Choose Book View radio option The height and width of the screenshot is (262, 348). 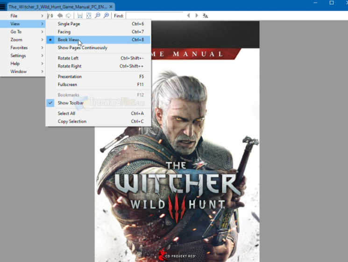pyautogui.click(x=98, y=40)
